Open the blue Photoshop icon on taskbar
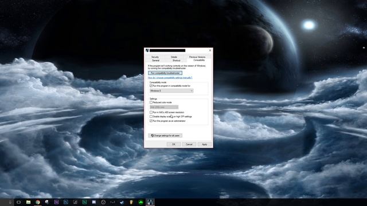367x206 pixels. 66,202
